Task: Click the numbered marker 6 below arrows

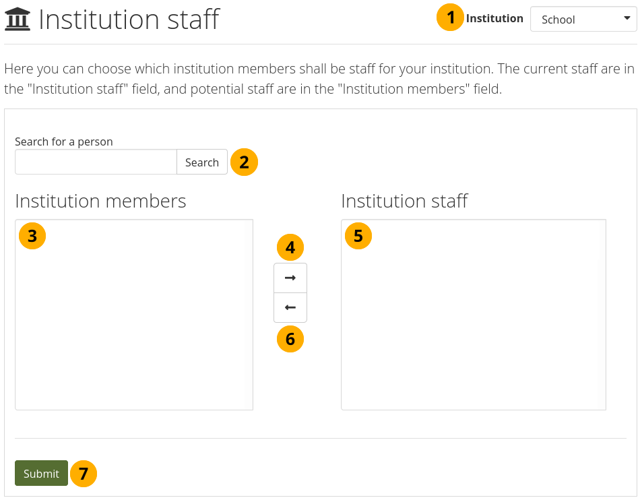Action: (290, 339)
